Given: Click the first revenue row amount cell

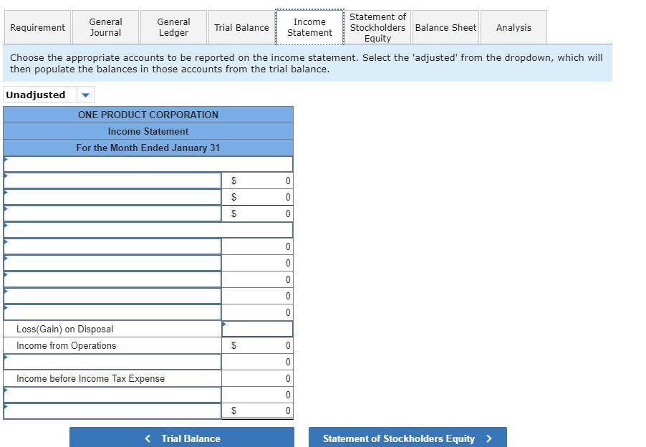Looking at the screenshot, I should point(258,181).
